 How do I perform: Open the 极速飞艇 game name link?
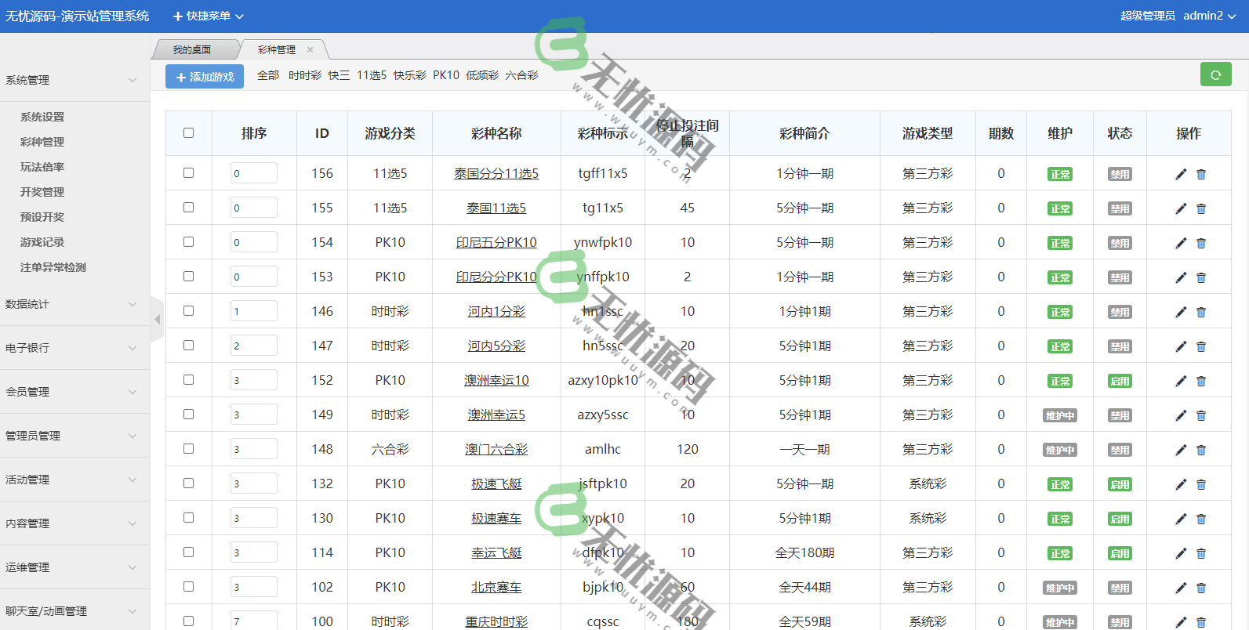[496, 484]
